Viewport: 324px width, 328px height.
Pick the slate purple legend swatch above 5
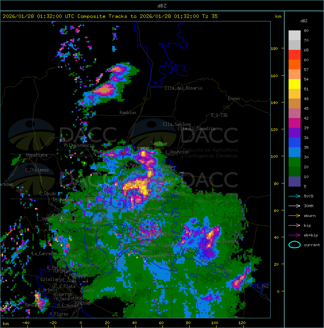pos(294,182)
